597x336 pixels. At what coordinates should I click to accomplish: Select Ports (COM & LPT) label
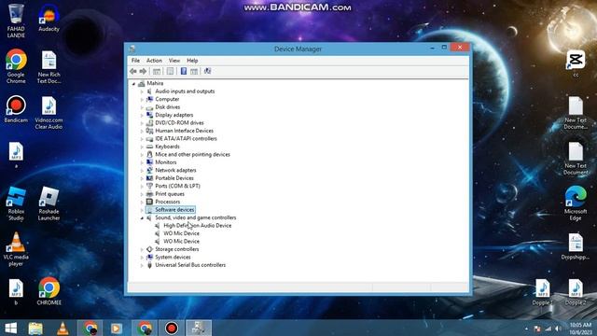(x=177, y=186)
